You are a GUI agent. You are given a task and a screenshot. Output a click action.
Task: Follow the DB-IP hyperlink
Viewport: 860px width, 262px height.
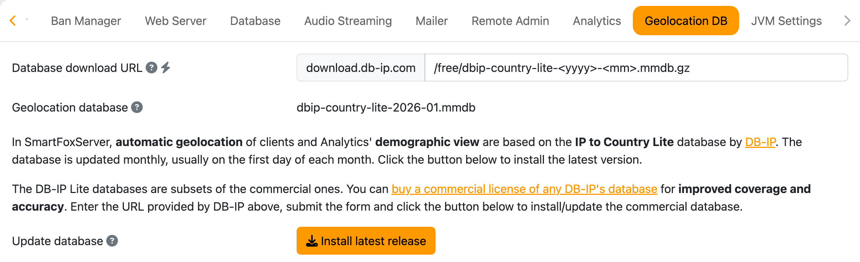coord(760,142)
